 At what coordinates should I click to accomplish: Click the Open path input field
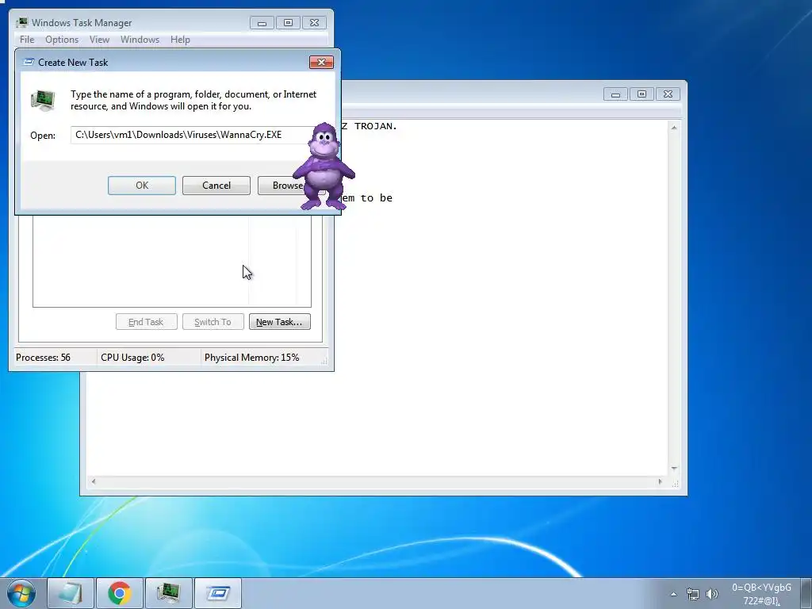(192, 135)
